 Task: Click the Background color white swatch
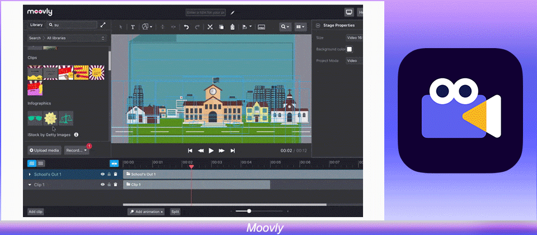click(349, 49)
